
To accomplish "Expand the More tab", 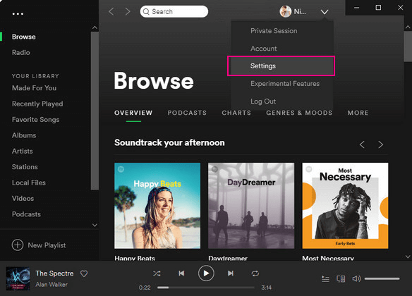I will click(x=358, y=113).
